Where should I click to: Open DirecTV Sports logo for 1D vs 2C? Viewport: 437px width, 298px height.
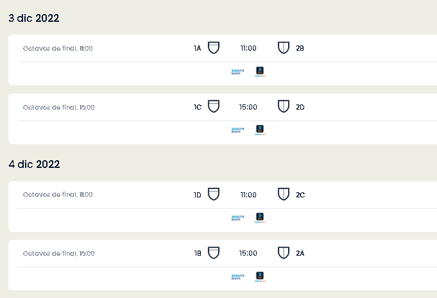click(237, 218)
